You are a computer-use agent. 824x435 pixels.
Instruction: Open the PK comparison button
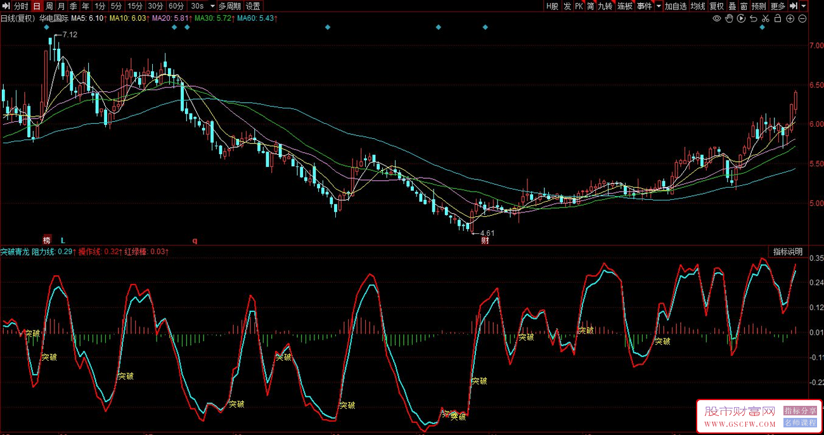pos(579,6)
